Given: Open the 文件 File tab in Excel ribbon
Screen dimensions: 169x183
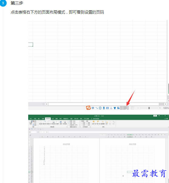Looking at the screenshot, I should pyautogui.click(x=31, y=119).
